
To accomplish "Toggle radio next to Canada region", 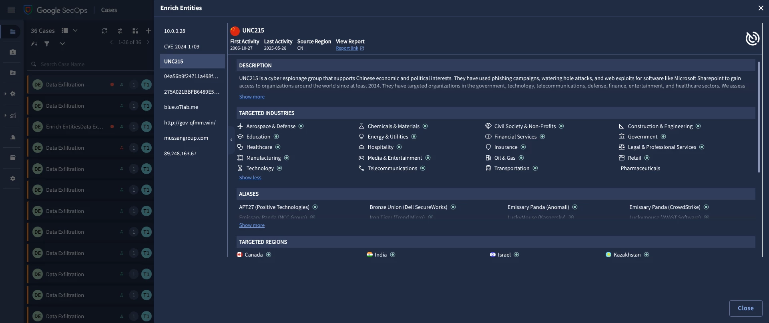I will coord(269,255).
